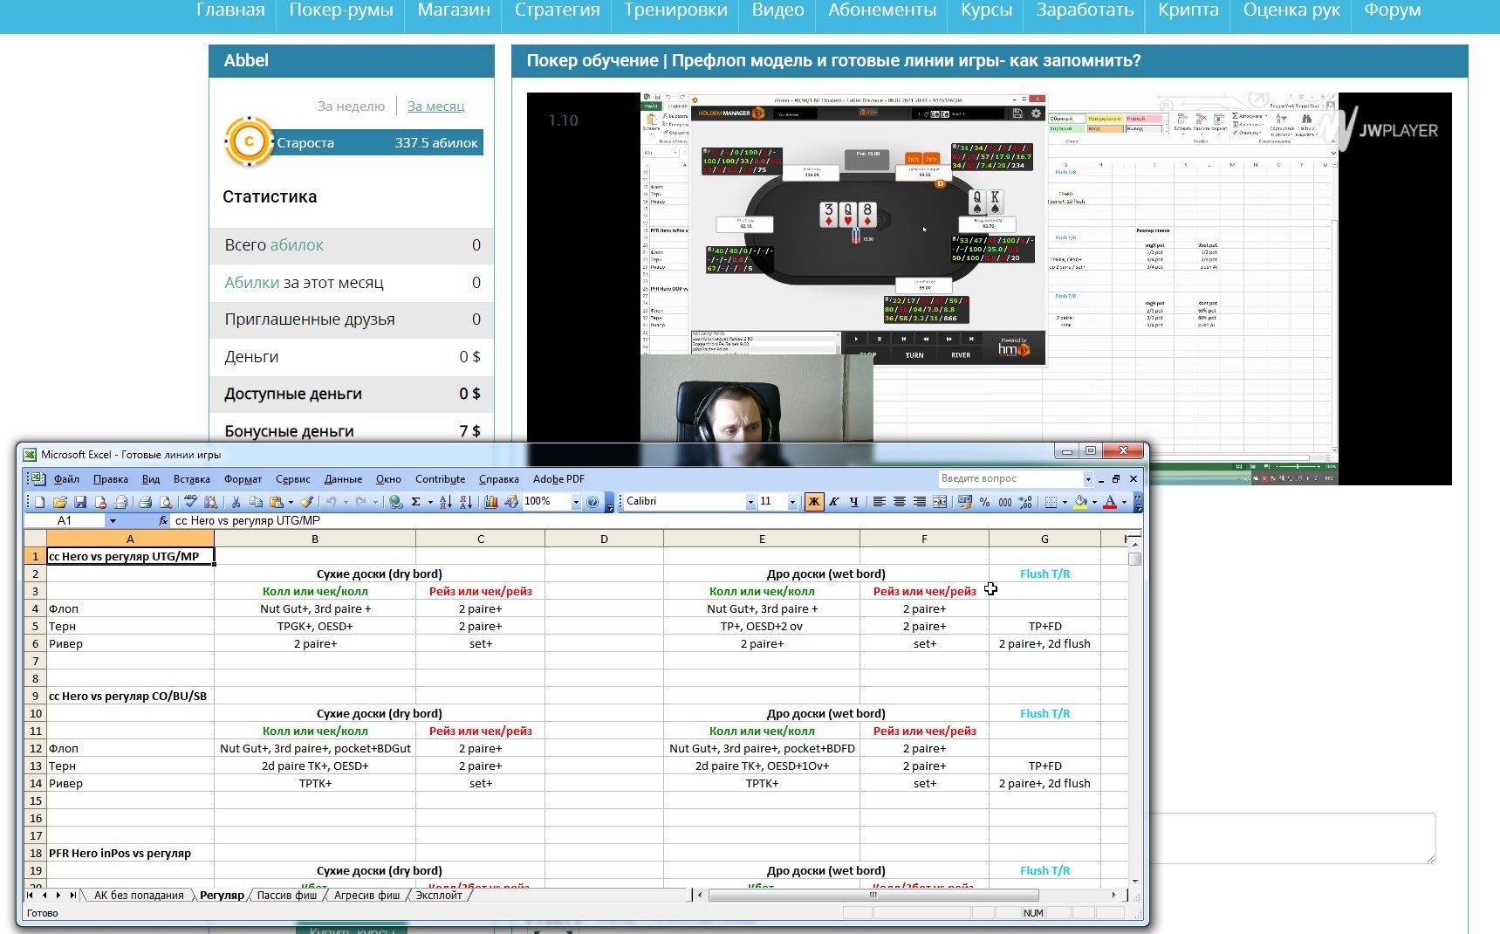
Task: Open the font color dropdown arrow
Action: click(x=1124, y=502)
